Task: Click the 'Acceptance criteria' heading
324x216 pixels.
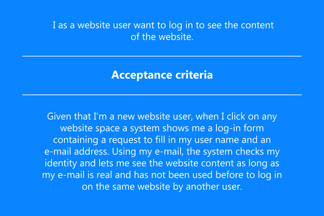Action: click(162, 75)
